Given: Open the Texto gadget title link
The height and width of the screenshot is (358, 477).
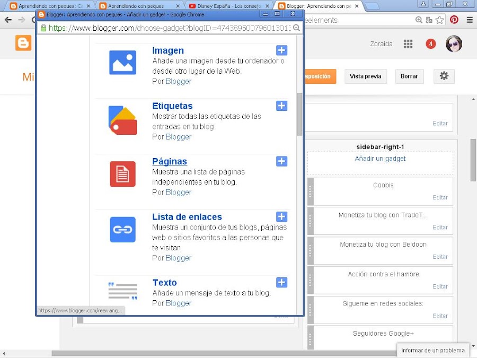Looking at the screenshot, I should point(164,282).
